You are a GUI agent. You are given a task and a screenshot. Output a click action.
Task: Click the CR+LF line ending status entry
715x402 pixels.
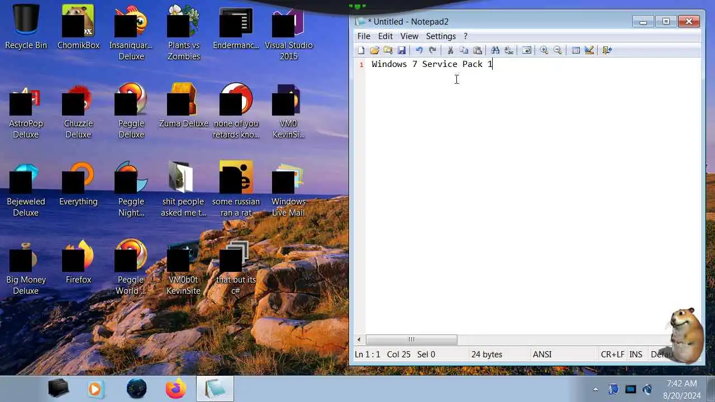tap(612, 355)
